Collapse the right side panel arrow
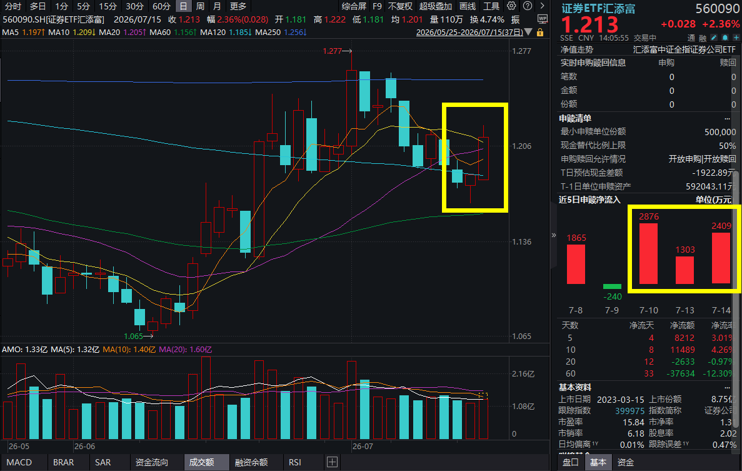The width and height of the screenshot is (742, 471). 554,235
